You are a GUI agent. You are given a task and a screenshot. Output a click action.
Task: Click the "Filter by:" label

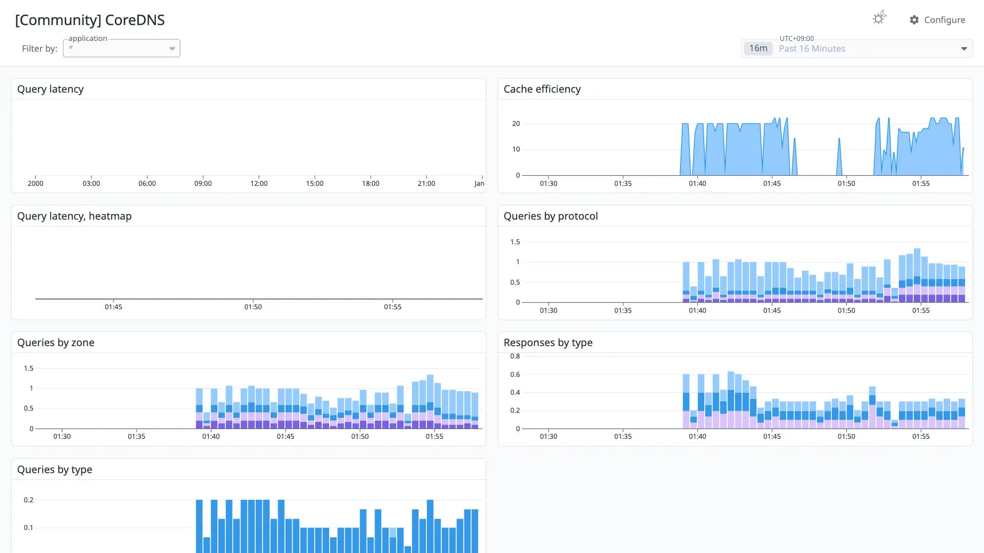[x=39, y=49]
